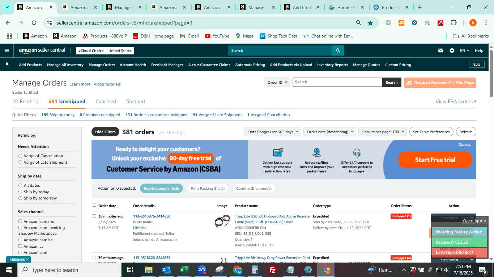
Task: Open the Chrome apps grid icon
Action: tap(9, 36)
